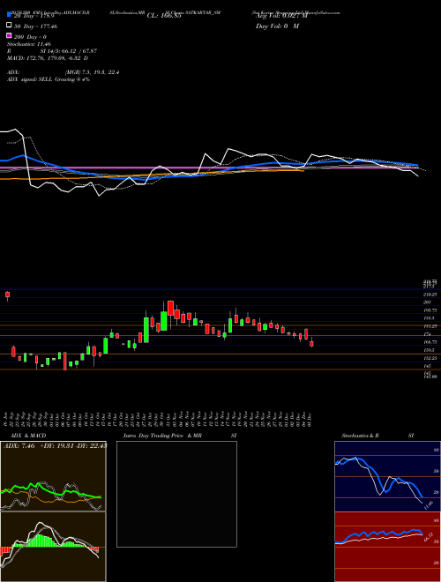The height and width of the screenshot is (582, 441).
Task: Open the blue Stochastics mini chart
Action: pyautogui.click(x=387, y=476)
